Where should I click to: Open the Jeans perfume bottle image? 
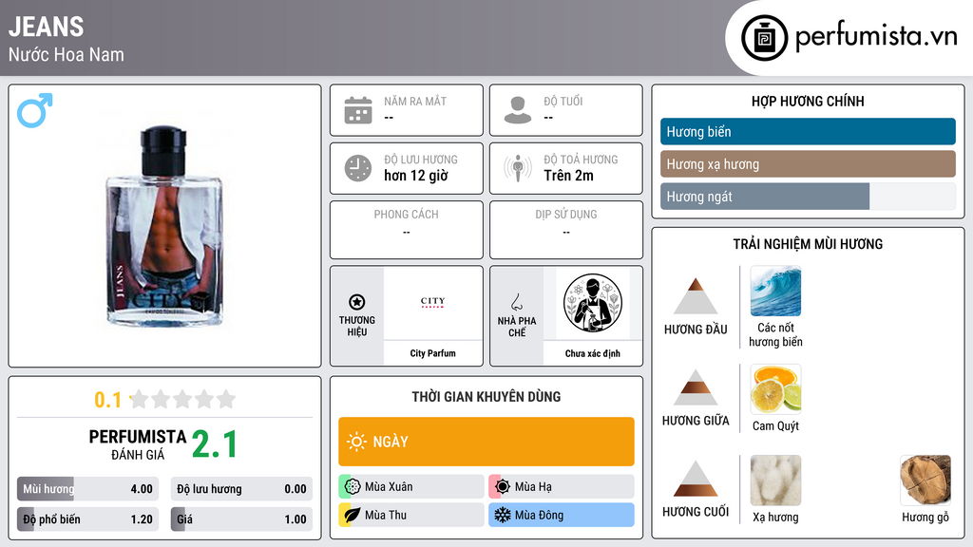pos(164,226)
